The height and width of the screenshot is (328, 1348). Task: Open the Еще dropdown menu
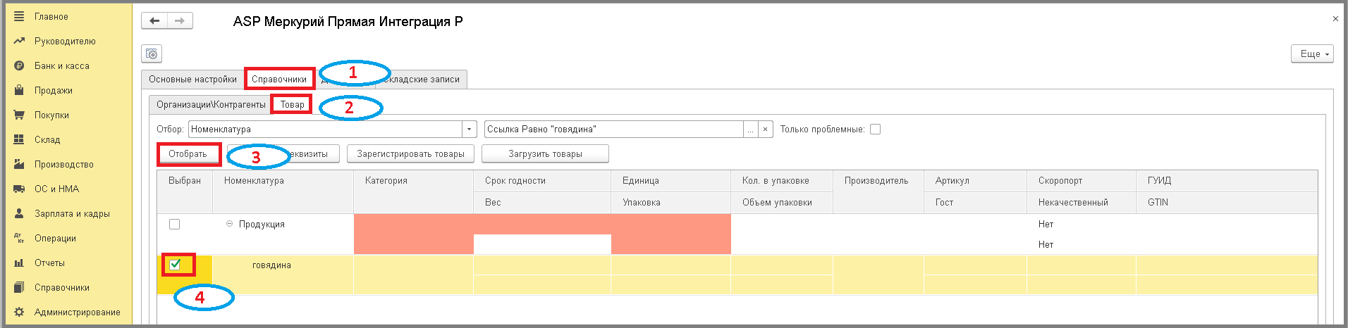point(1312,53)
